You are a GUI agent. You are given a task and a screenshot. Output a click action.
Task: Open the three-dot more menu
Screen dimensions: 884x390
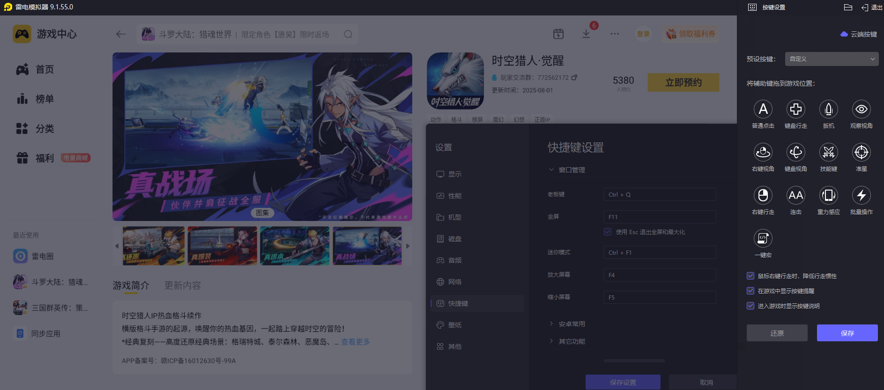[615, 34]
